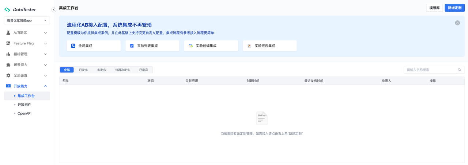Open the 全局集成 template card
Image resolution: width=468 pixels, height=165 pixels.
coord(94,46)
